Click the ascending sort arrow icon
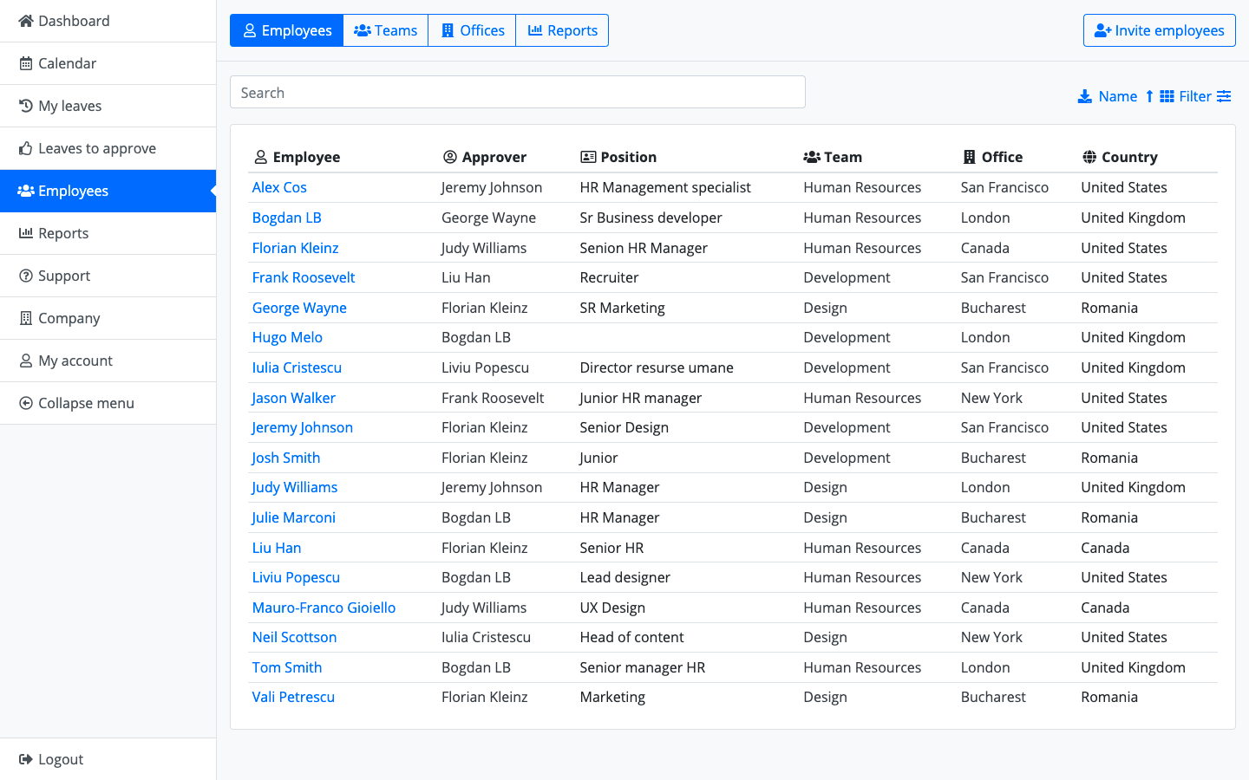Viewport: 1249px width, 780px height. point(1149,96)
